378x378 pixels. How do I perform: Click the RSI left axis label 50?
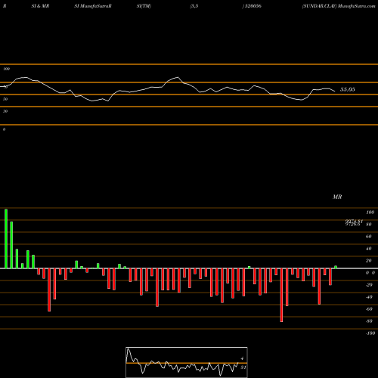[x=5, y=99]
